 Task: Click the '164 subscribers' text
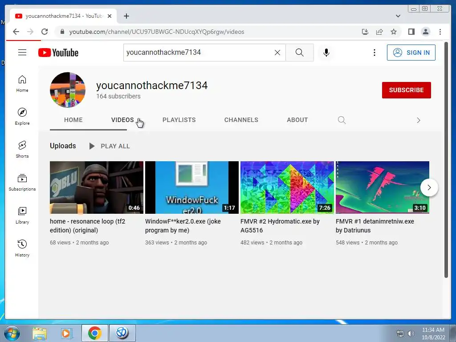point(118,96)
